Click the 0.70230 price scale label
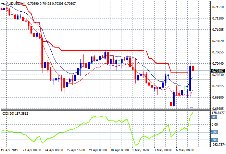The height and width of the screenshot is (154, 226). 218,75
